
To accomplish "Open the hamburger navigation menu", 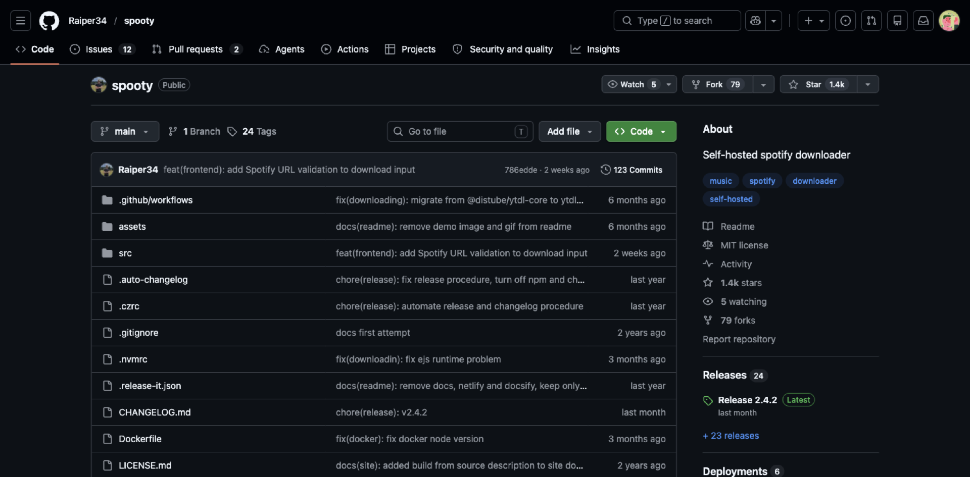I will [21, 21].
